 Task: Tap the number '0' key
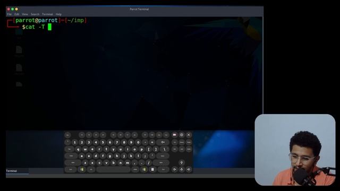point(138,142)
